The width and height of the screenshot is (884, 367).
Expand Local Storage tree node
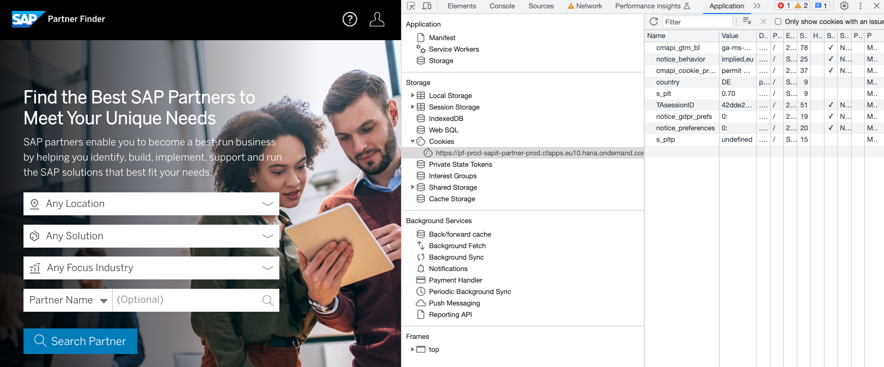point(412,95)
